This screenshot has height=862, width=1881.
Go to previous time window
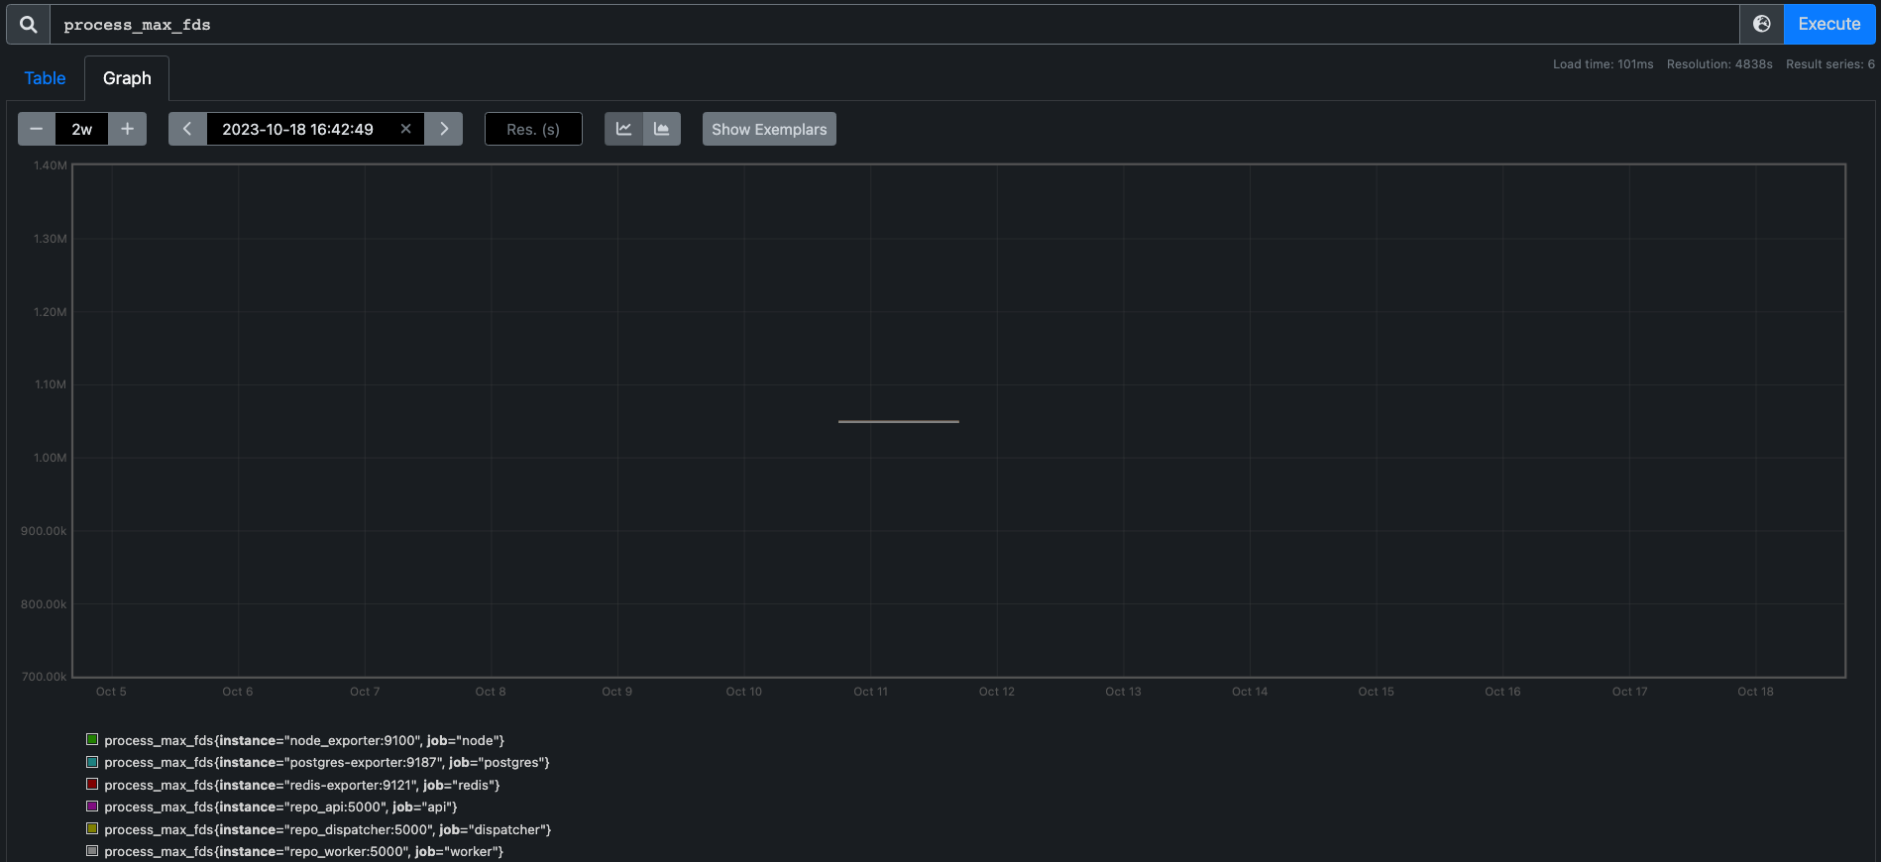pos(187,129)
